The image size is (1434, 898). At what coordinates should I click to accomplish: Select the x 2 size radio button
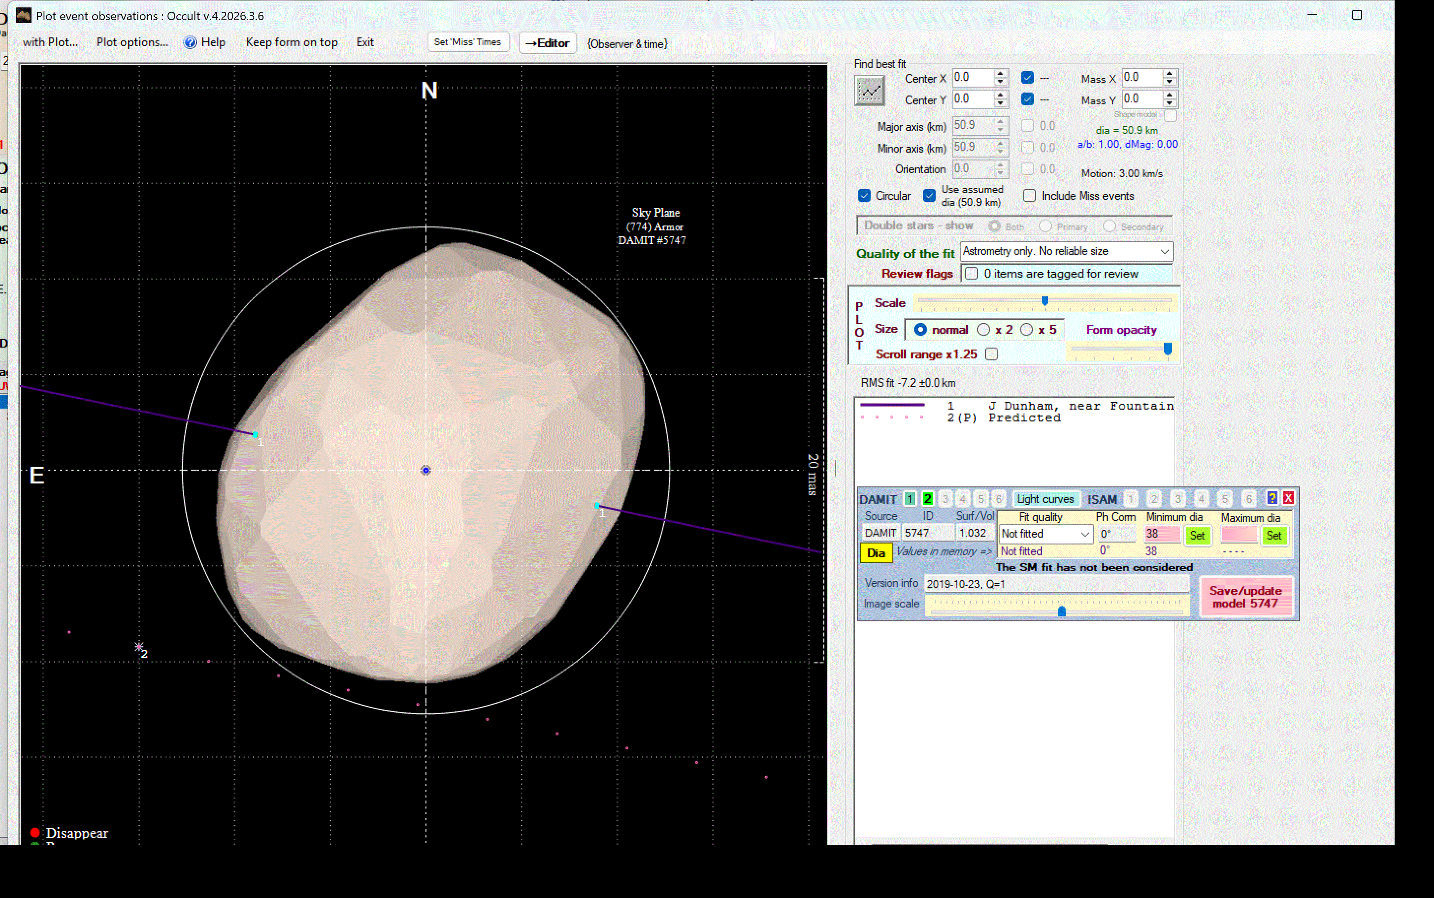point(984,330)
